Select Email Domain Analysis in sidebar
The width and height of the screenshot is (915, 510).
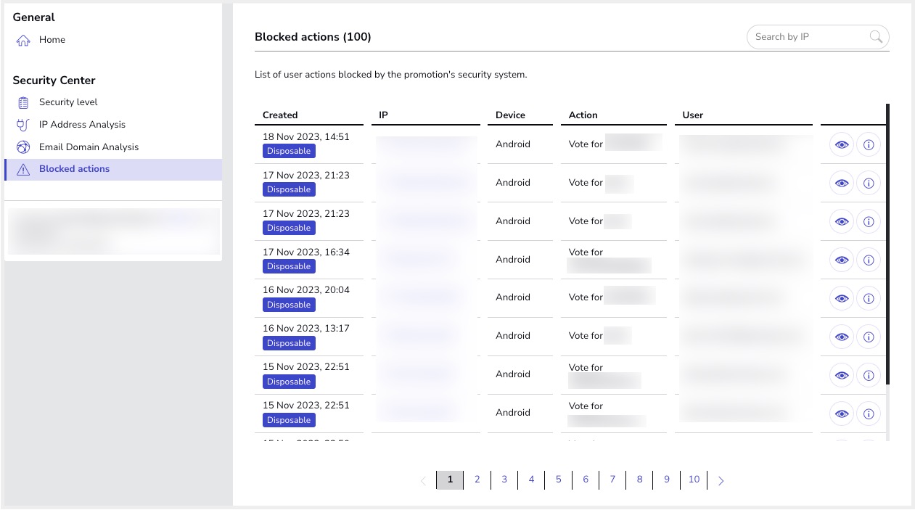click(x=89, y=147)
